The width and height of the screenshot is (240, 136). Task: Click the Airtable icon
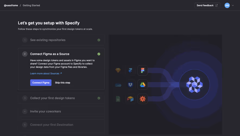130,99
